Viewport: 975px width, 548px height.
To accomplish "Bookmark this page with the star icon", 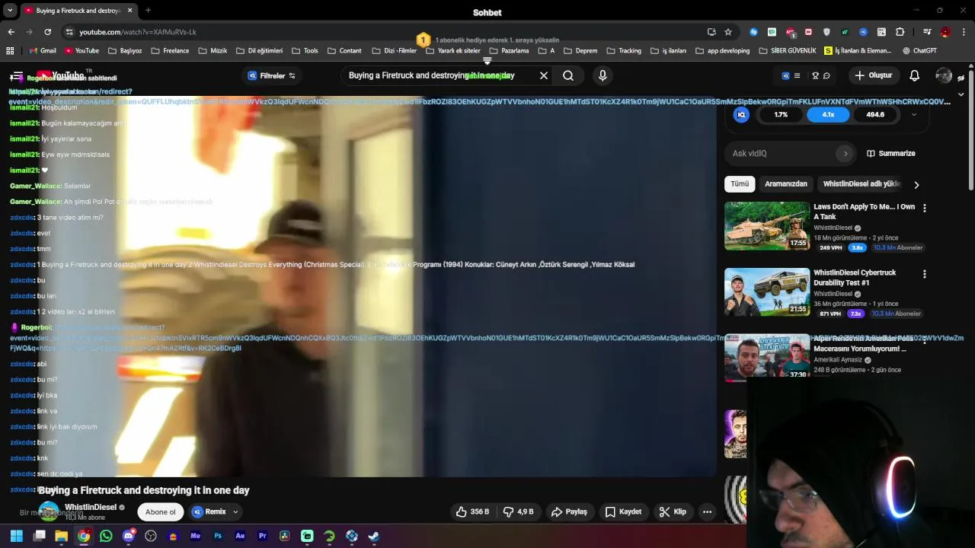I will 728,32.
